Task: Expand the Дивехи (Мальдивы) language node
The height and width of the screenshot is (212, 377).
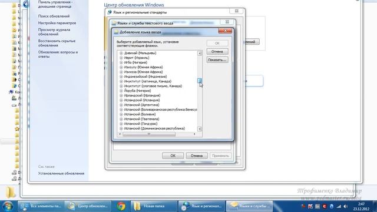Action: click(x=121, y=53)
